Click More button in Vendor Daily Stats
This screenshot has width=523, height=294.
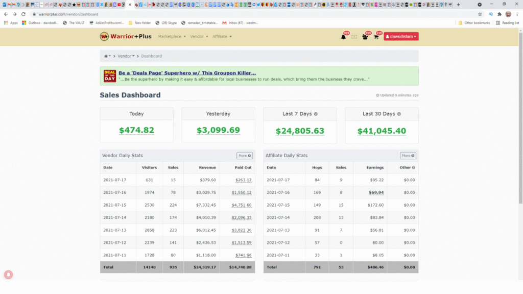(245, 156)
